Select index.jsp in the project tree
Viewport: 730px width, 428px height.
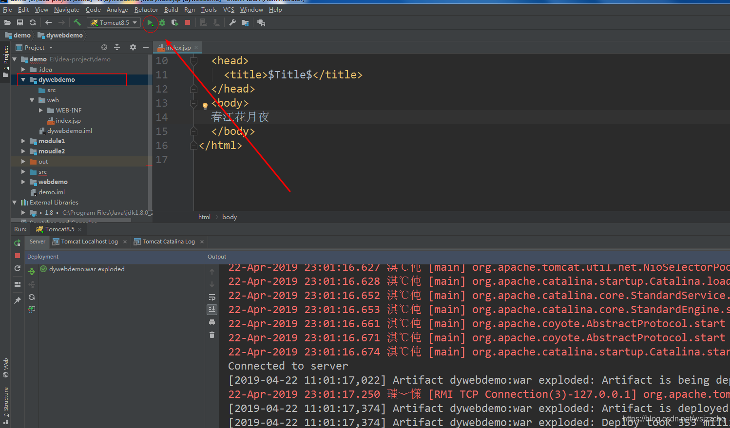[x=68, y=120]
